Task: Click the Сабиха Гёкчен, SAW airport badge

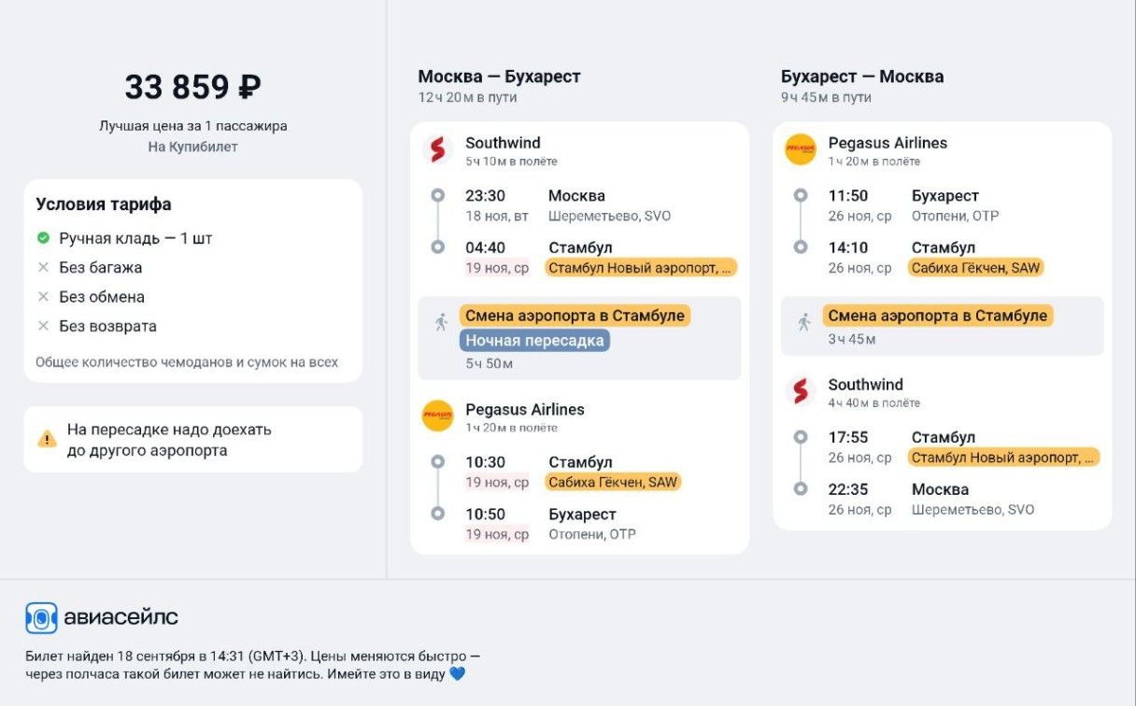Action: pyautogui.click(x=613, y=481)
